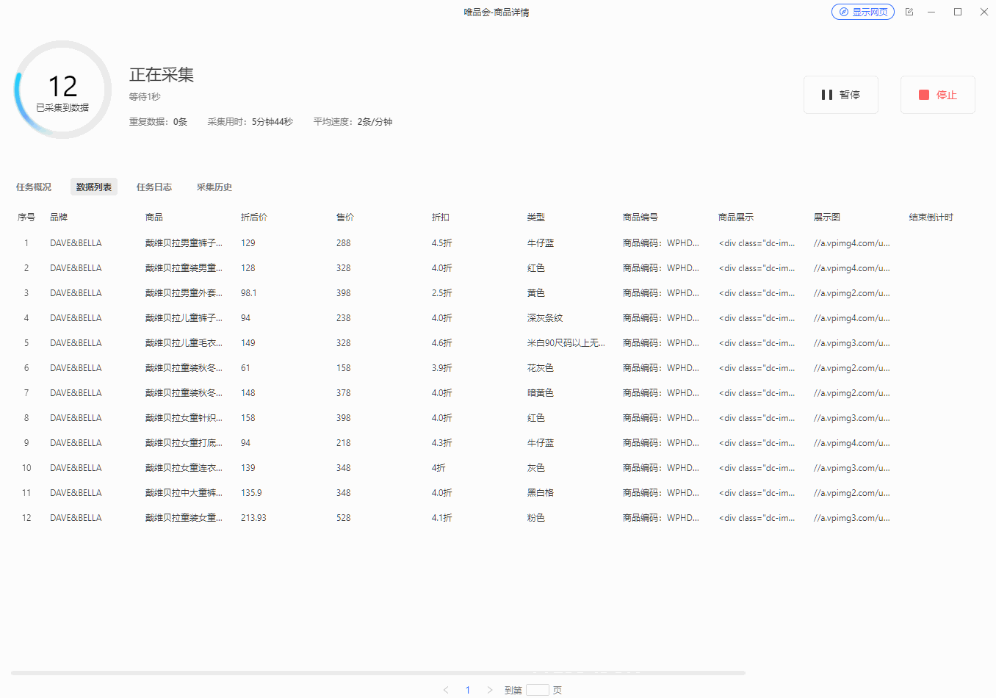This screenshot has width=996, height=698.
Task: Click the horizontal scrollbar under table
Action: tap(378, 673)
